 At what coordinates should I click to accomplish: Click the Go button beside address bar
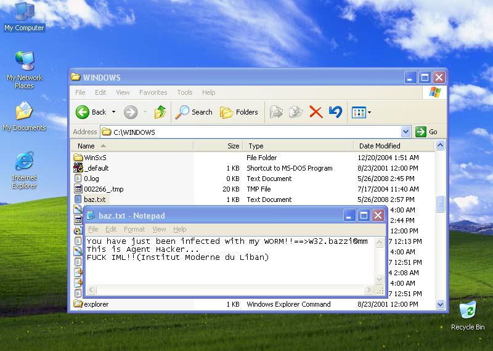(x=426, y=132)
